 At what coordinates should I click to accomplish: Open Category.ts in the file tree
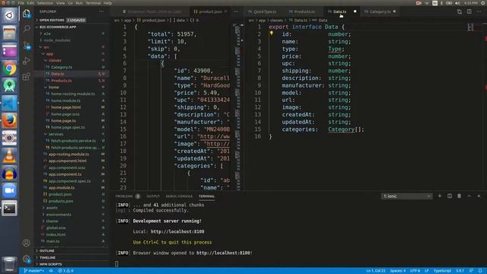click(62, 67)
